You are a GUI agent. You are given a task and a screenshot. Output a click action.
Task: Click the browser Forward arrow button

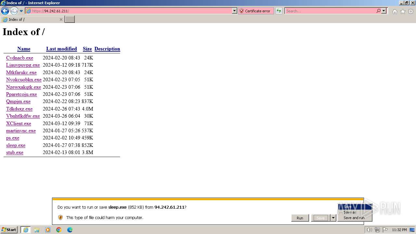pos(14,11)
